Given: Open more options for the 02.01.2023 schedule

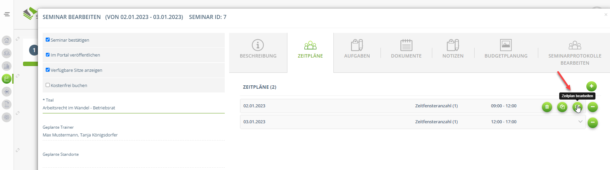Looking at the screenshot, I should (x=593, y=107).
